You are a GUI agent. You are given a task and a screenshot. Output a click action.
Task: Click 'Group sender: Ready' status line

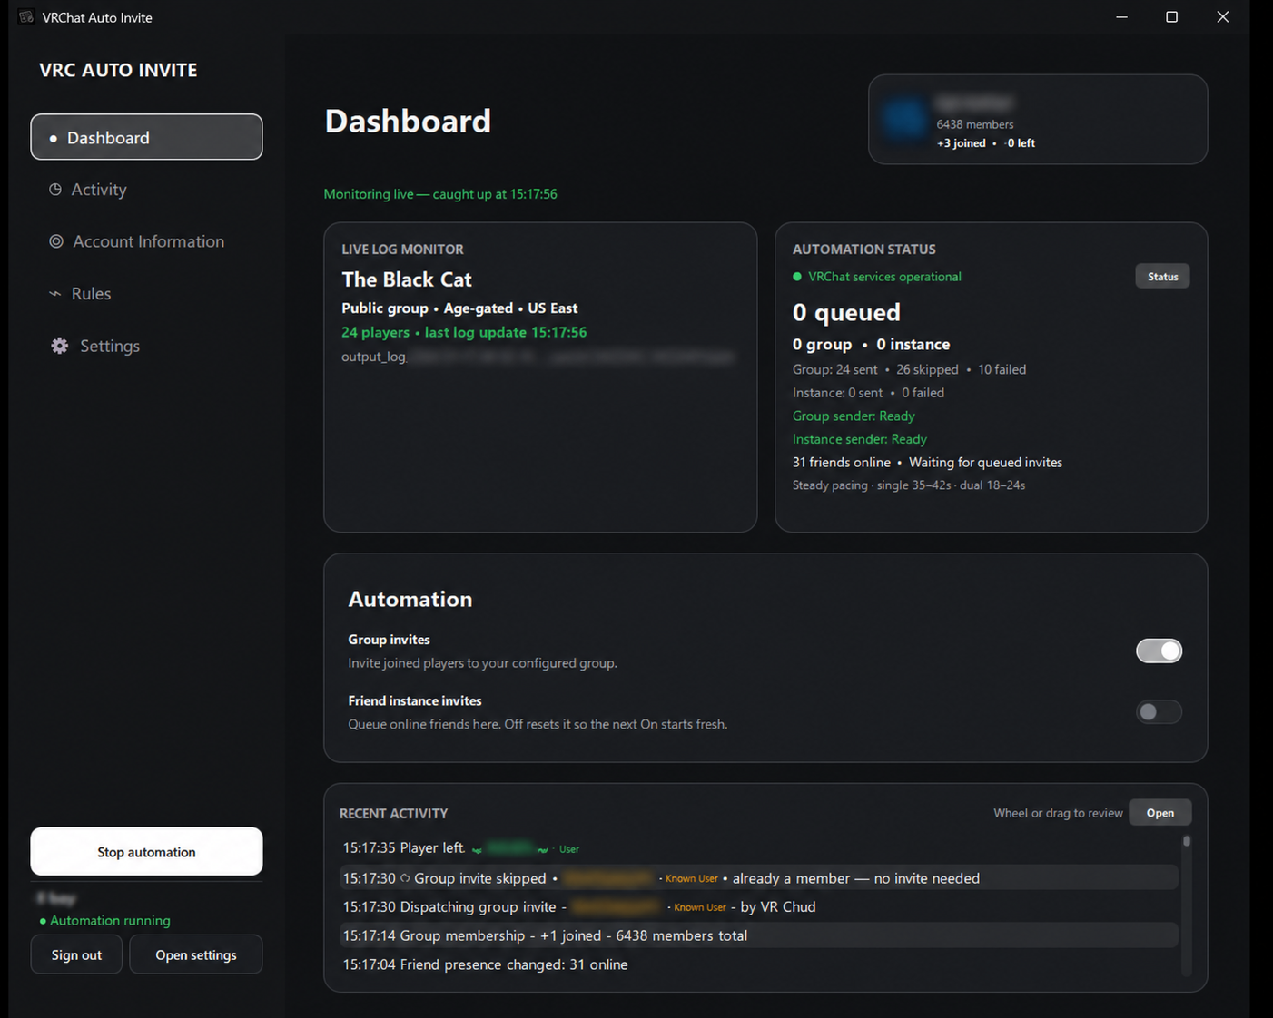(x=854, y=416)
